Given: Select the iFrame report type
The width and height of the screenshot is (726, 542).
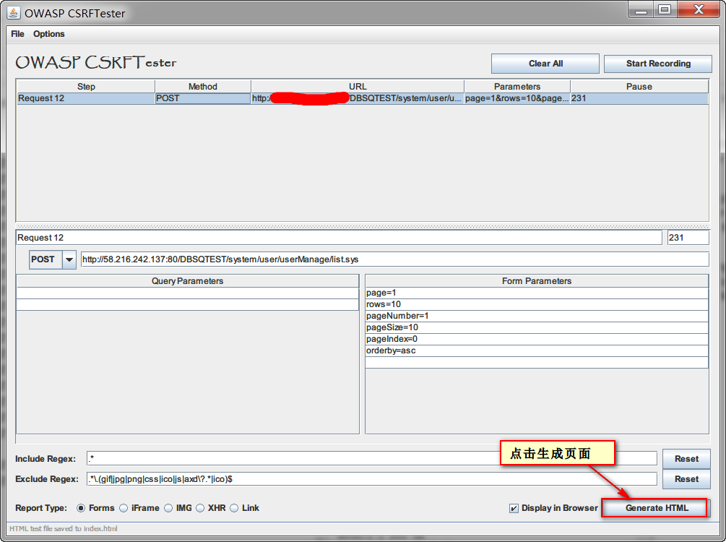Looking at the screenshot, I should click(x=124, y=508).
